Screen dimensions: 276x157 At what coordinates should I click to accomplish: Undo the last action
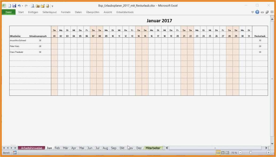point(19,6)
